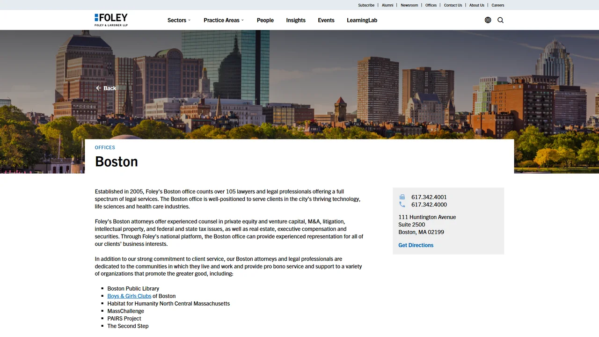Open the globe language selector icon

pos(488,20)
